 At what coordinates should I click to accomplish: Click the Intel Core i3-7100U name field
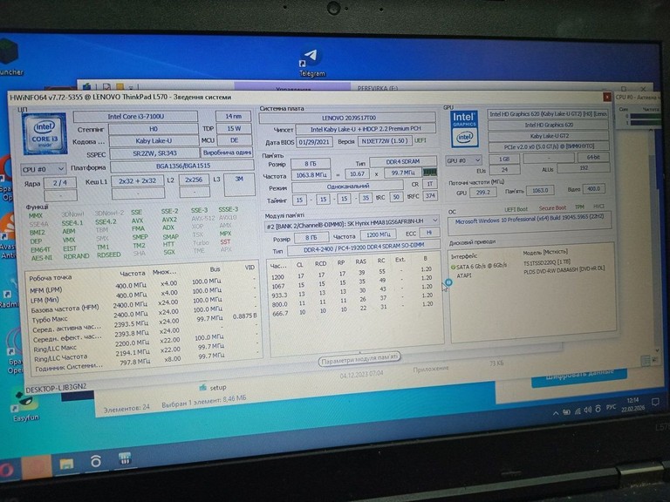pos(135,116)
